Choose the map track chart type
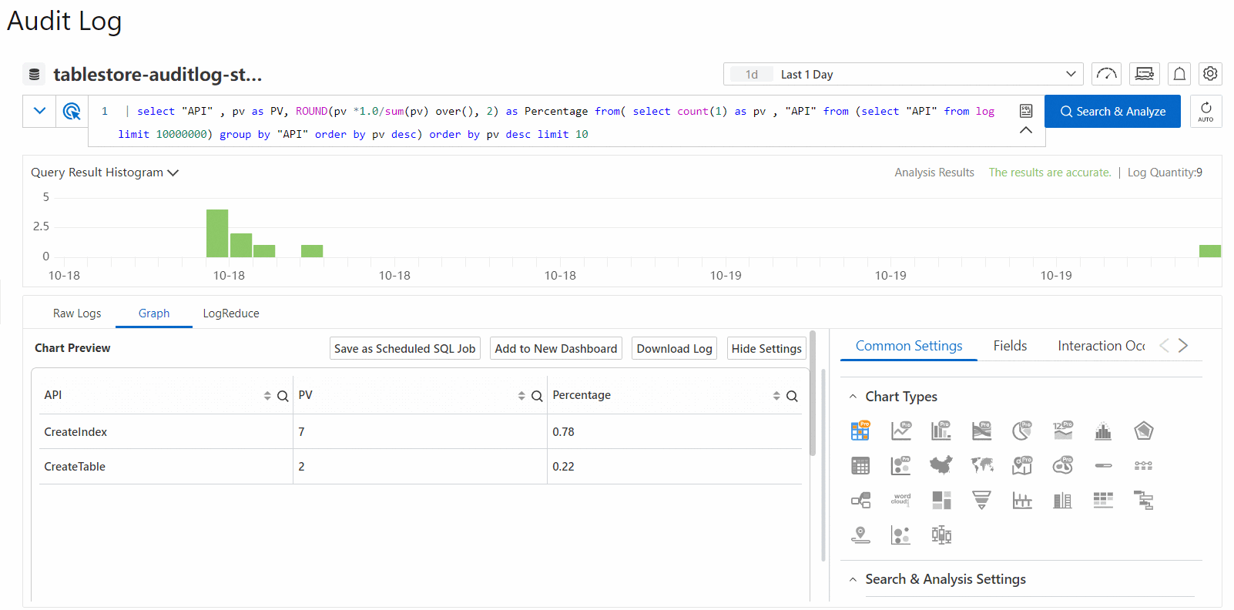The height and width of the screenshot is (610, 1234). tap(860, 535)
